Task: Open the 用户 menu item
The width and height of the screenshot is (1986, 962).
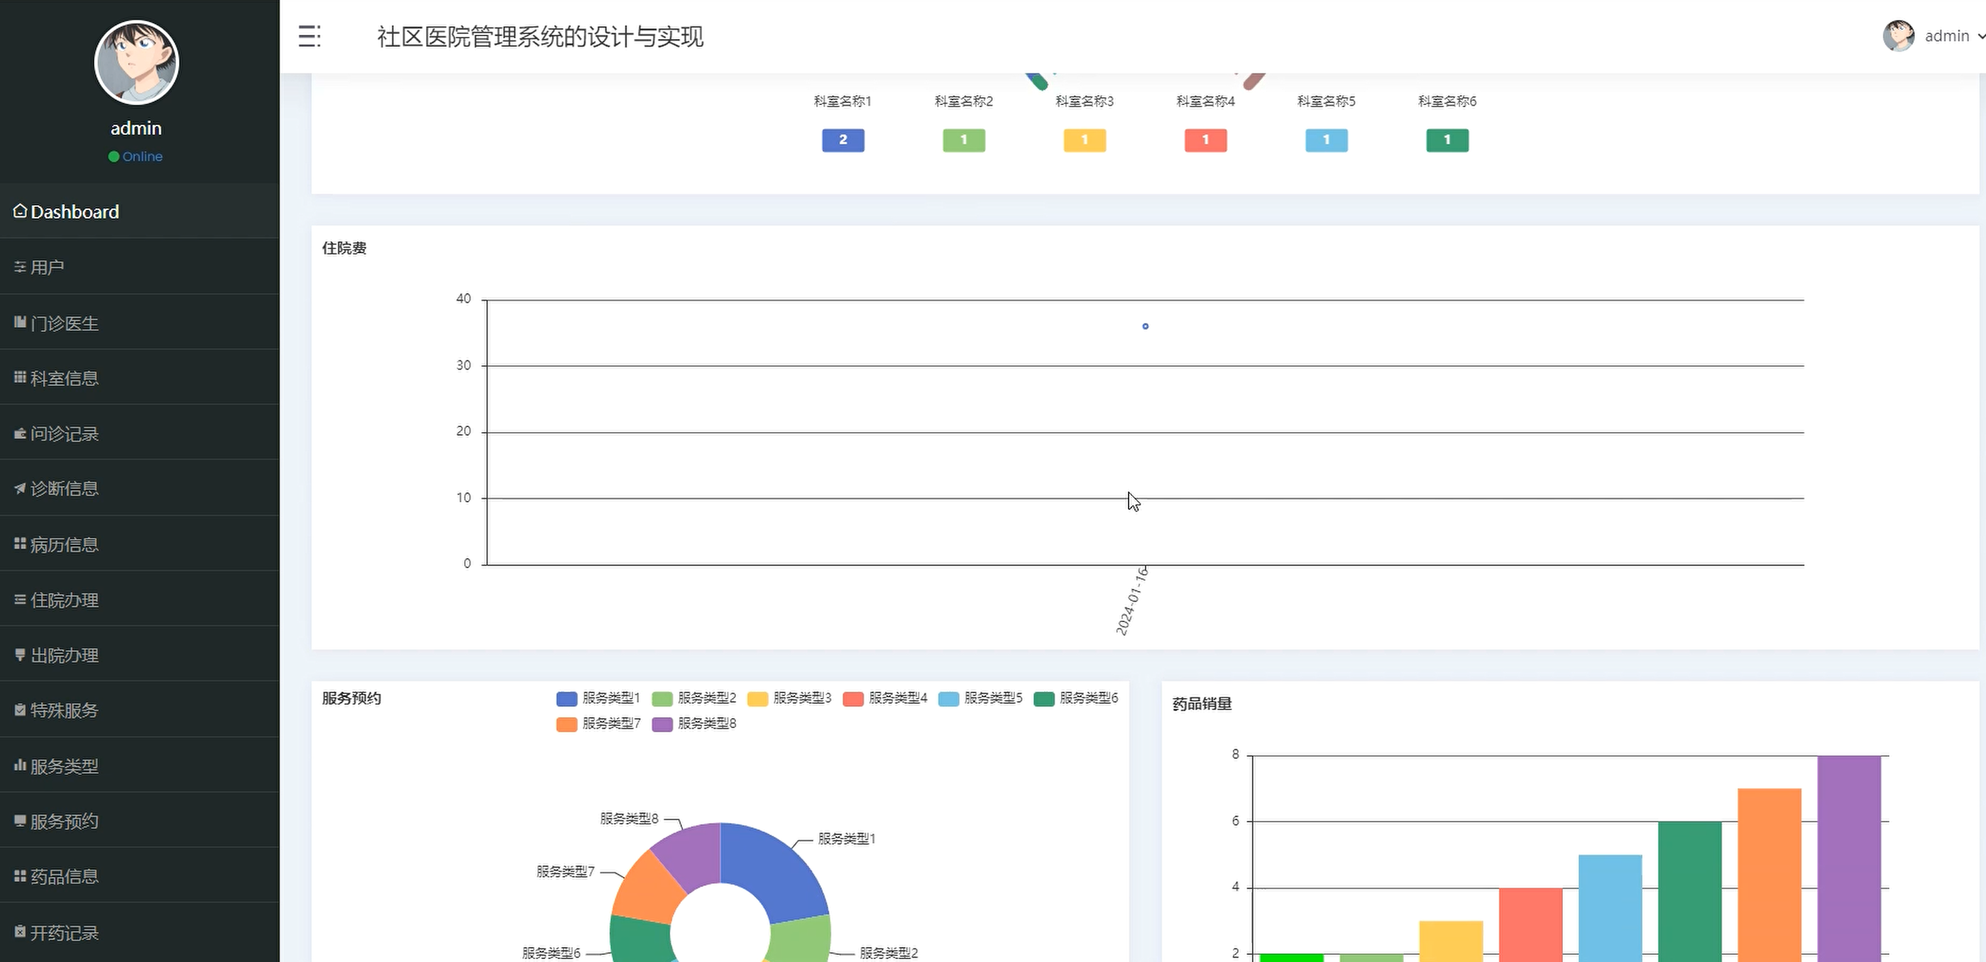Action: point(140,267)
